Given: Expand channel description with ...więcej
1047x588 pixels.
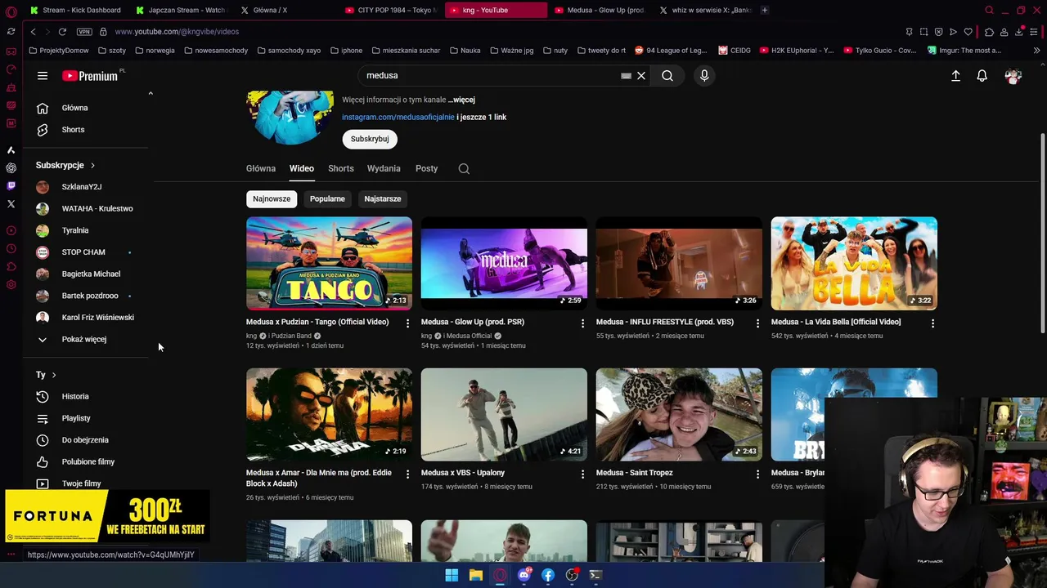Looking at the screenshot, I should pyautogui.click(x=461, y=100).
